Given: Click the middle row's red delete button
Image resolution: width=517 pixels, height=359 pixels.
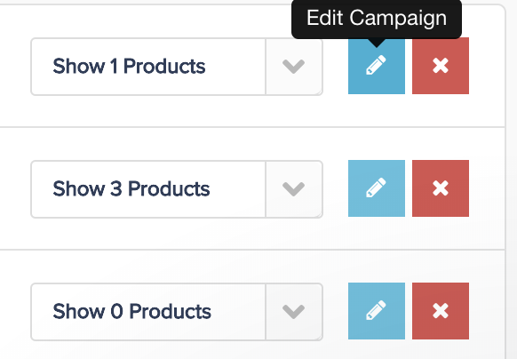Looking at the screenshot, I should click(441, 188).
